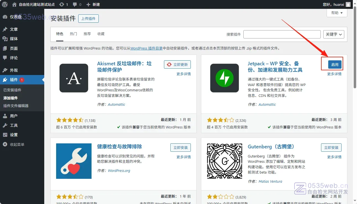This screenshot has width=357, height=204.
Task: Open the WordPress 插件目录 link
Action: click(x=146, y=48)
